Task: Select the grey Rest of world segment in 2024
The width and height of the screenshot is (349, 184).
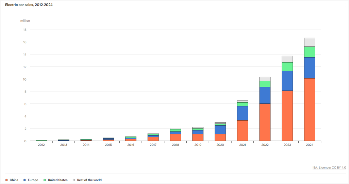Action: coord(310,42)
